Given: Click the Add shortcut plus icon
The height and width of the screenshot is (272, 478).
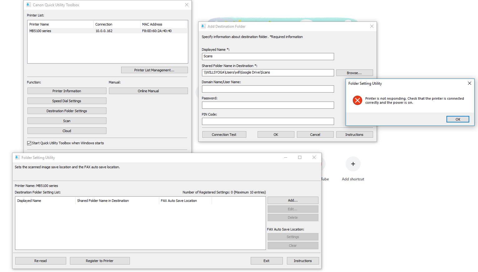Looking at the screenshot, I should click(x=353, y=164).
